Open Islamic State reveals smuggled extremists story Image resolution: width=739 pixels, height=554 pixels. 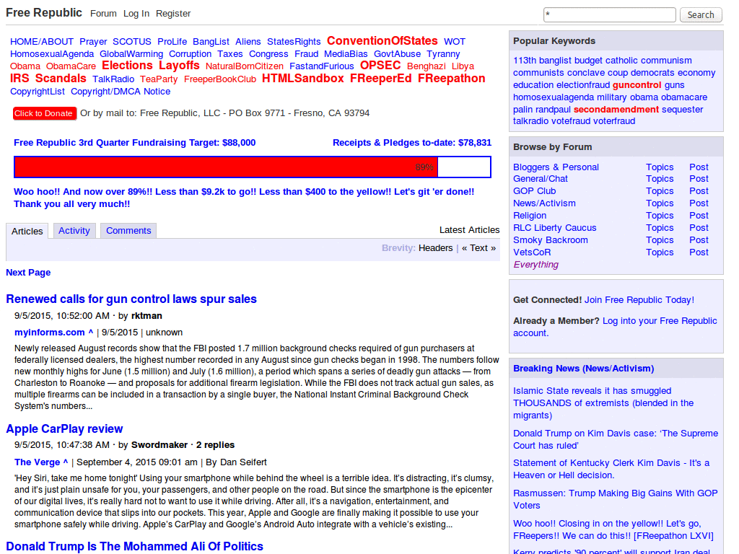pos(603,403)
